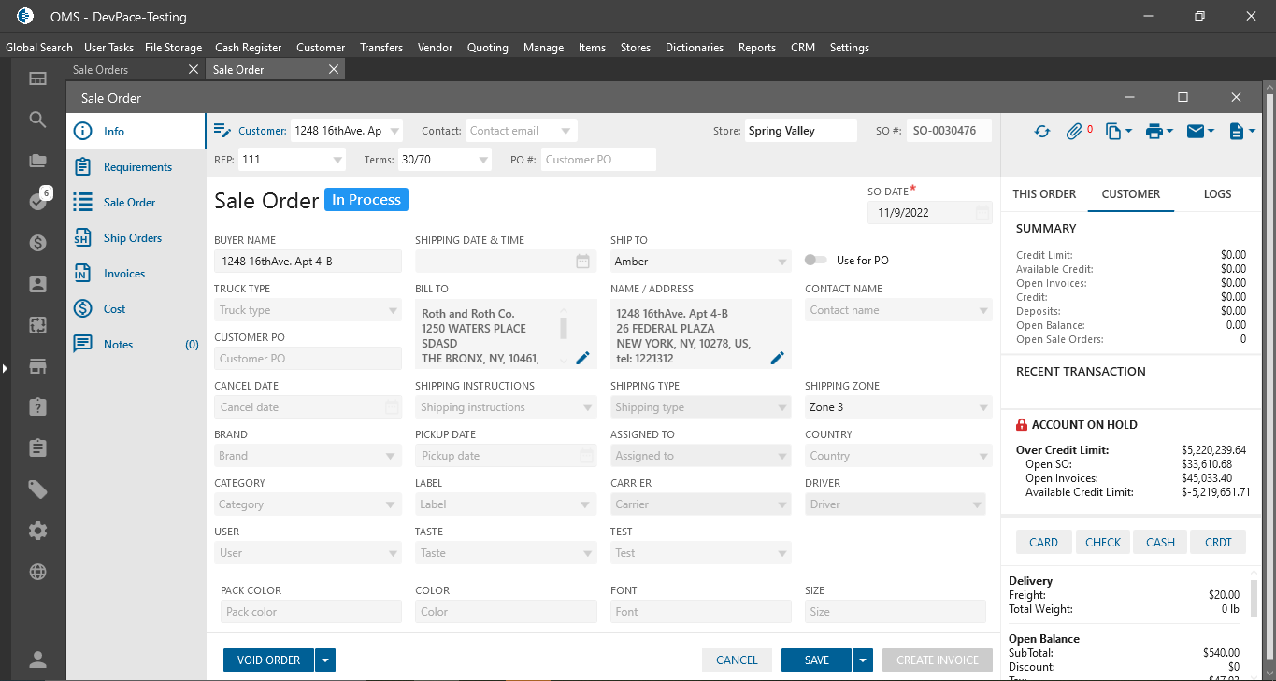
Task: Click the dollar coin icon in left sidebar
Action: pos(37,243)
